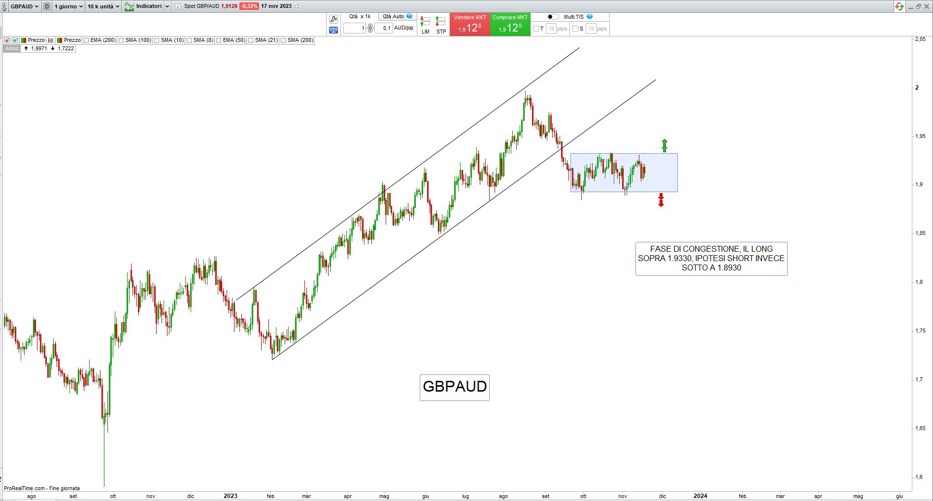Toggle the Multi T/S switch

pyautogui.click(x=553, y=17)
